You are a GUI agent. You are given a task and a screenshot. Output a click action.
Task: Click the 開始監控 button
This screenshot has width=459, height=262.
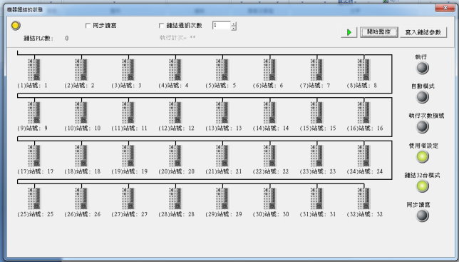tap(378, 32)
